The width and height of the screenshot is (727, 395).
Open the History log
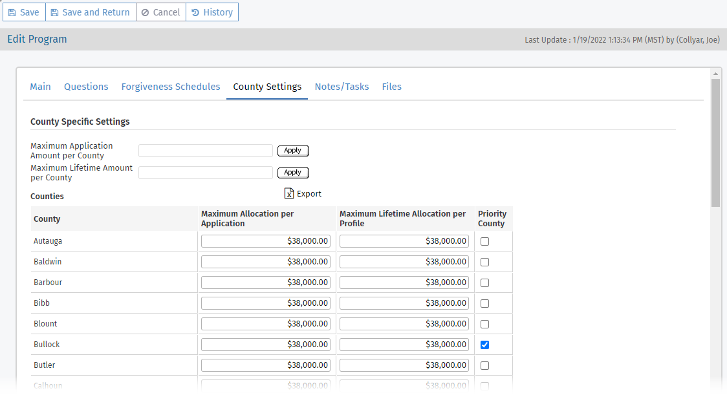point(212,12)
